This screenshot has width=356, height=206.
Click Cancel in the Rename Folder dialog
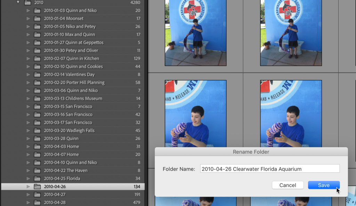click(x=288, y=185)
